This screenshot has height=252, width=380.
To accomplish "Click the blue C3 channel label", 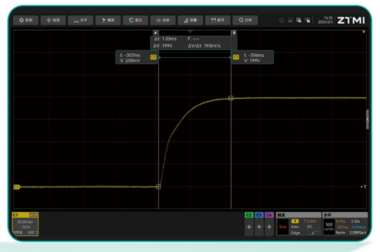I will click(x=259, y=215).
